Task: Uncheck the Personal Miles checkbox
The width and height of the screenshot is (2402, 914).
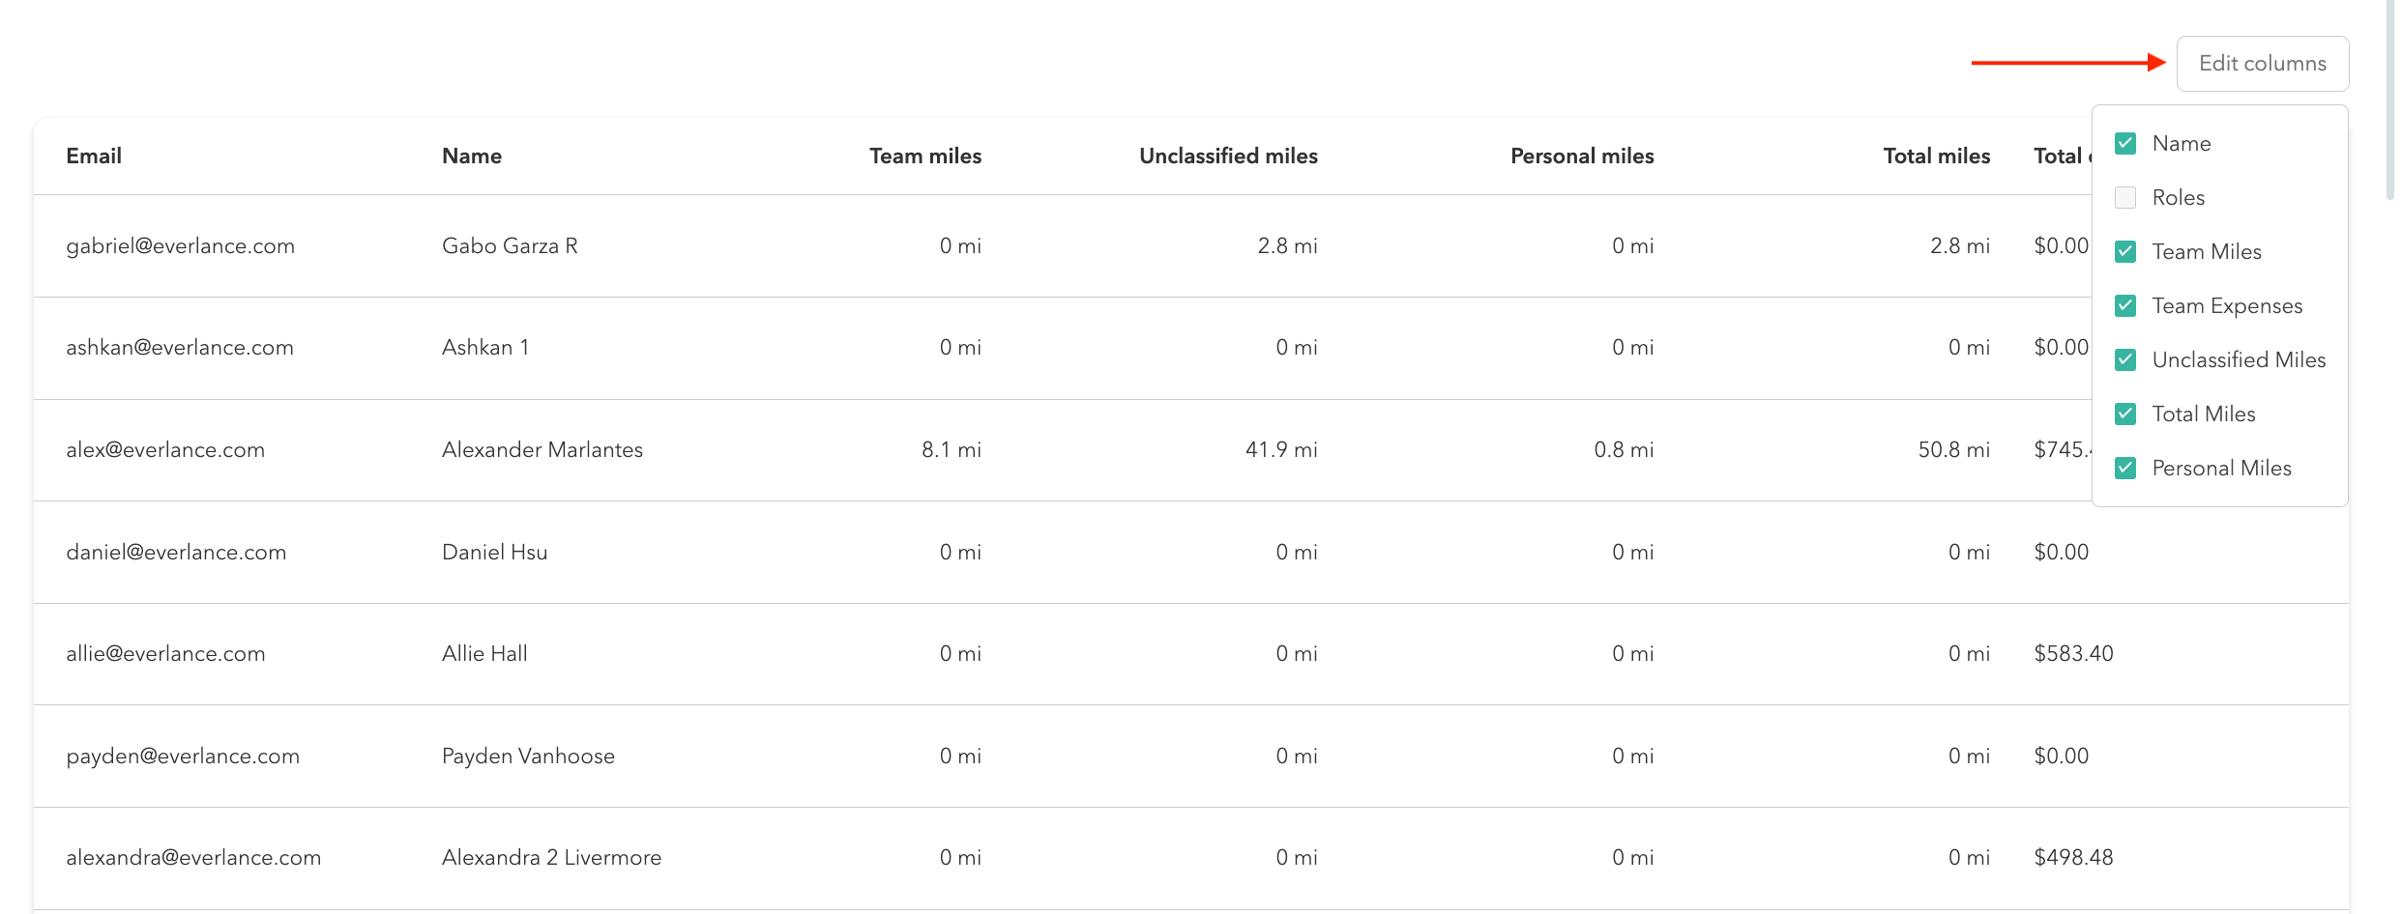Action: pos(2125,469)
